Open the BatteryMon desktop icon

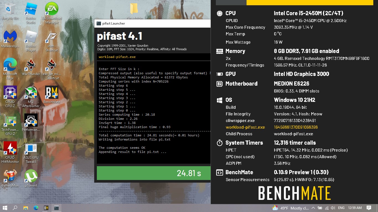[10, 178]
